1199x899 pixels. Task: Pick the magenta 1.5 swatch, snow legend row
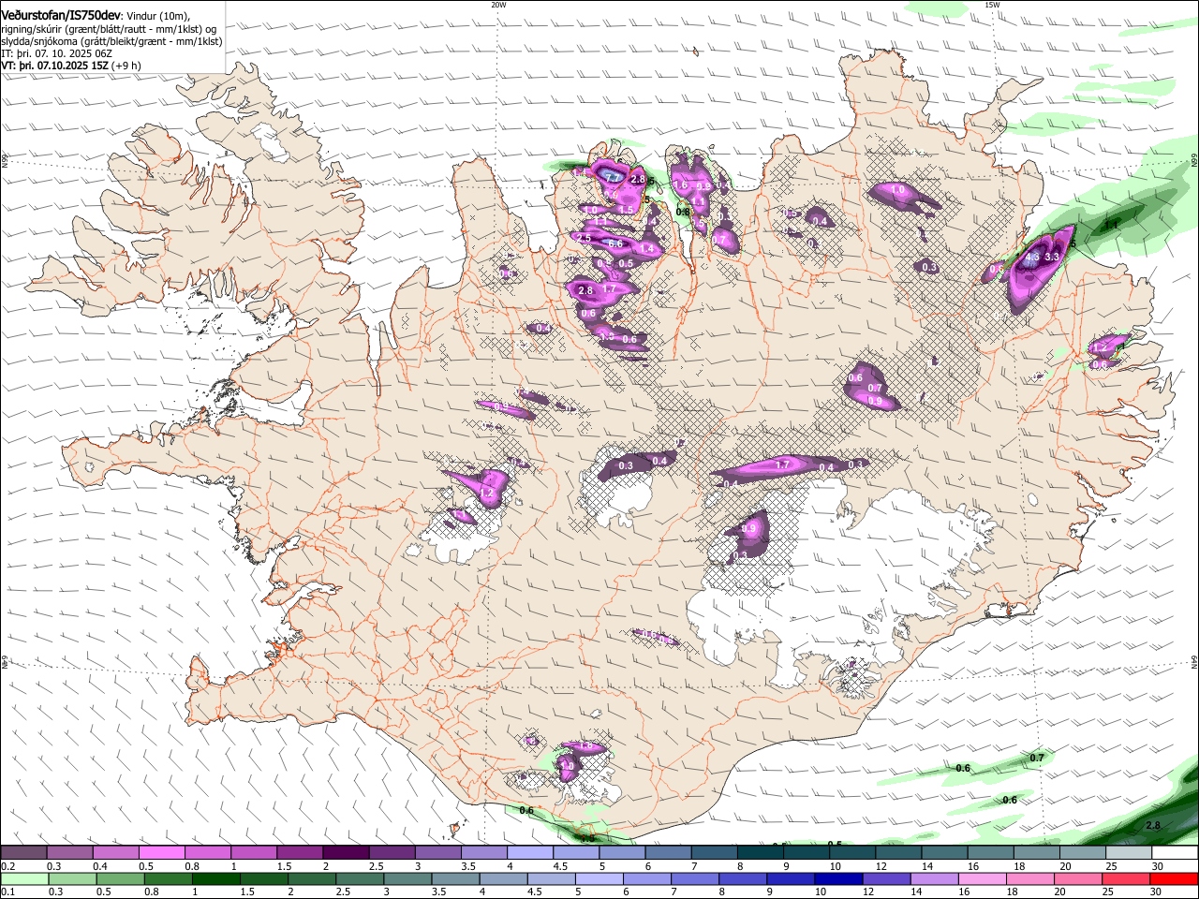[299, 853]
